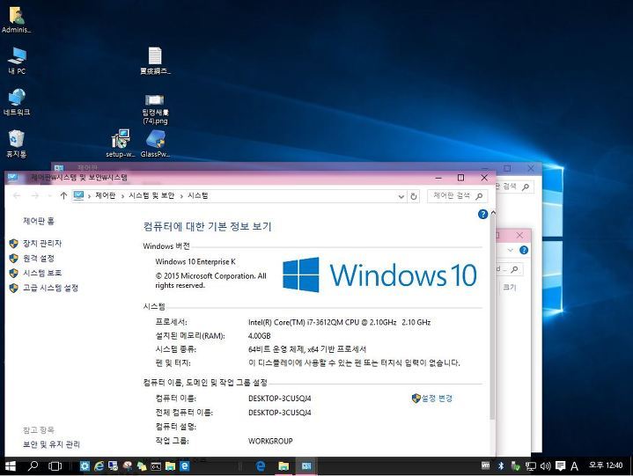Click the Intel Core i7-3612QM processor text
Image resolution: width=633 pixels, height=476 pixels.
click(x=339, y=322)
